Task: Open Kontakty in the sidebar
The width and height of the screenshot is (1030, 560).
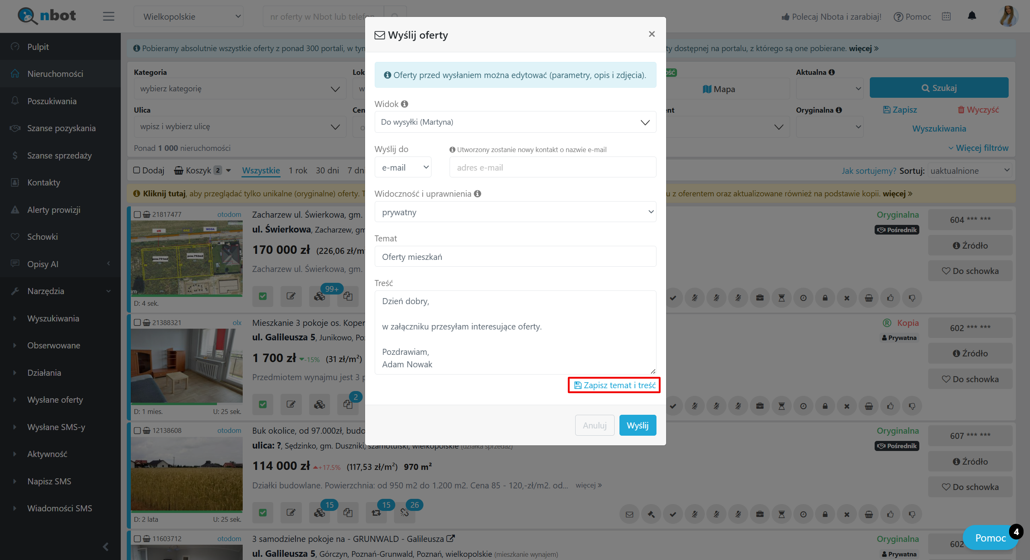Action: point(43,183)
